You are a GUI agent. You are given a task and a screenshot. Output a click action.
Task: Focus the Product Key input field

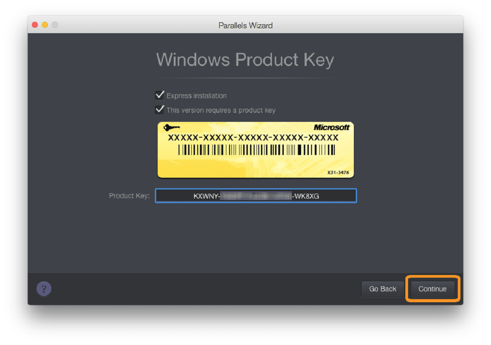pos(256,196)
